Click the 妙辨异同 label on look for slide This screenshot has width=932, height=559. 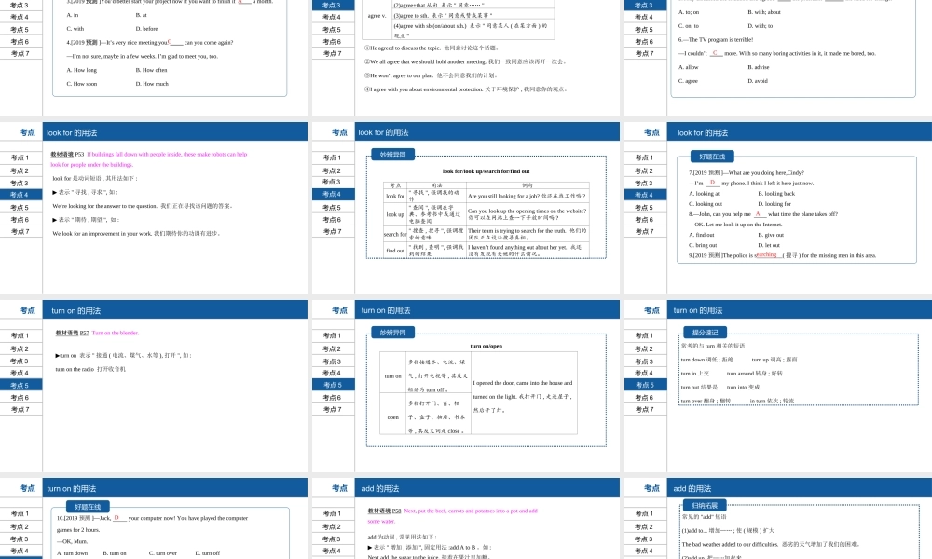[393, 155]
